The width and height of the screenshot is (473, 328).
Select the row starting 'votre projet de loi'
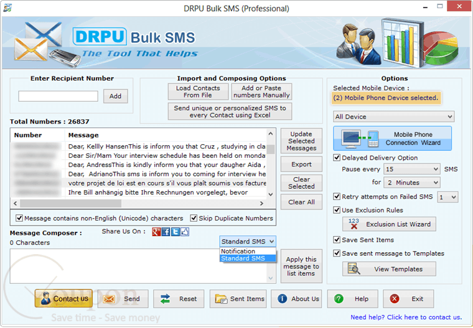coord(139,183)
